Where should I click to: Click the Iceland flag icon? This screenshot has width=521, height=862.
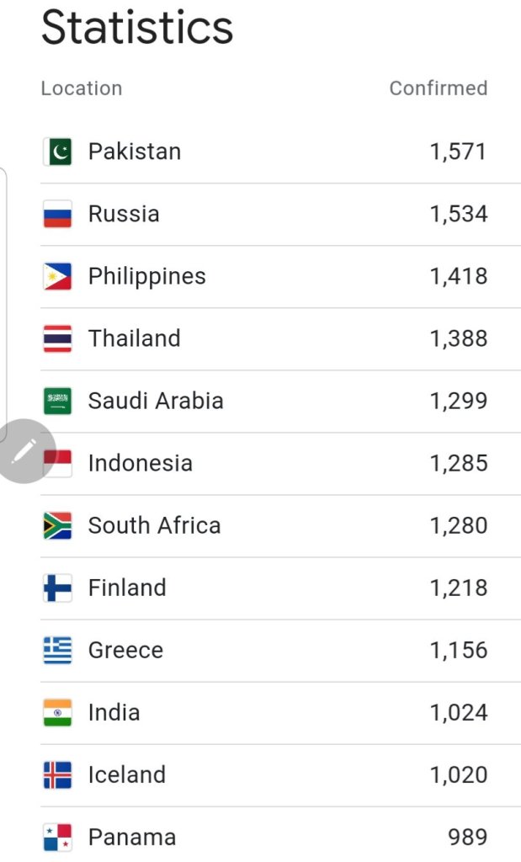57,774
